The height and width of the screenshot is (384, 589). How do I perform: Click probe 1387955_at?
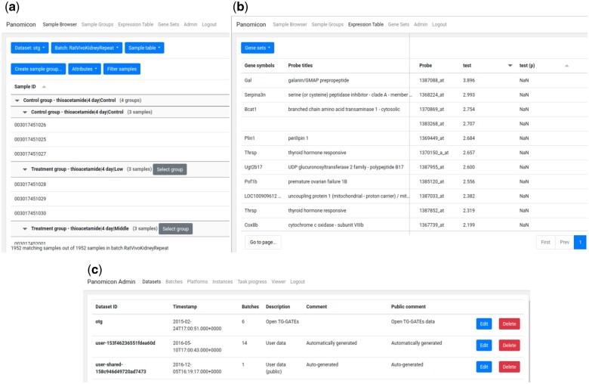[432, 167]
